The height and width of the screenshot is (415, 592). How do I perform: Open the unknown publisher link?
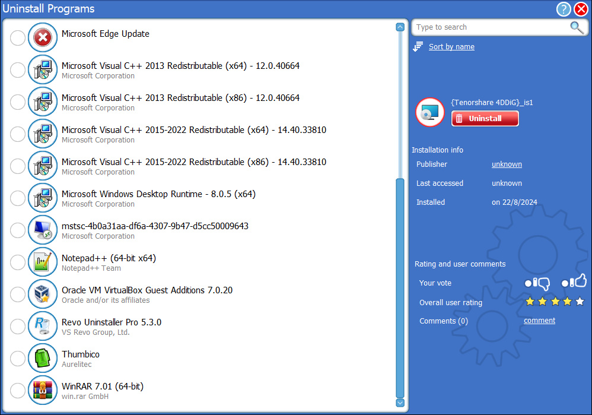[x=507, y=164]
